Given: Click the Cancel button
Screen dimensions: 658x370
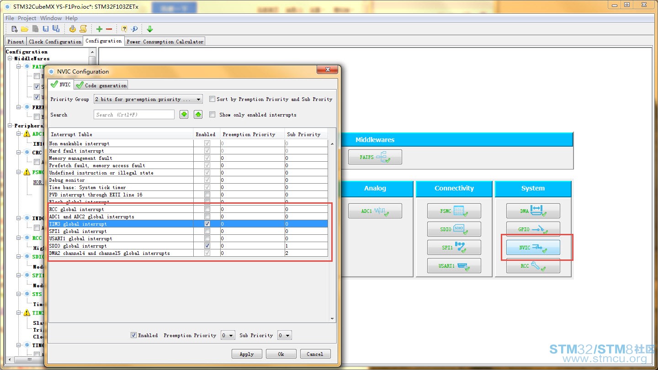Looking at the screenshot, I should pyautogui.click(x=315, y=354).
